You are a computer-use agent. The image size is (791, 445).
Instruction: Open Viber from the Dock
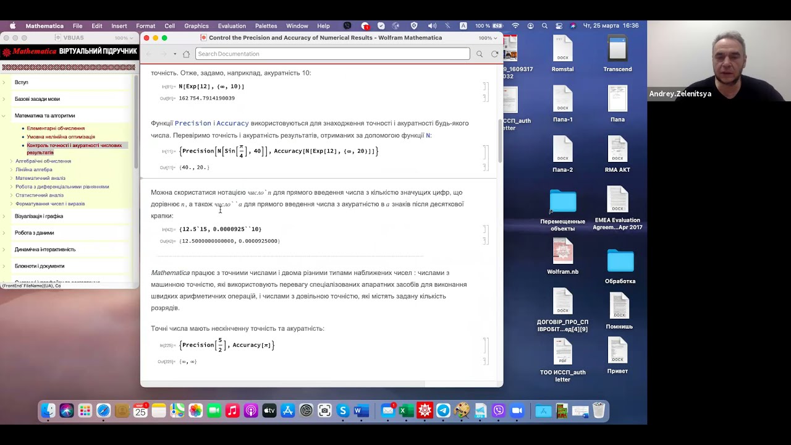[499, 410]
